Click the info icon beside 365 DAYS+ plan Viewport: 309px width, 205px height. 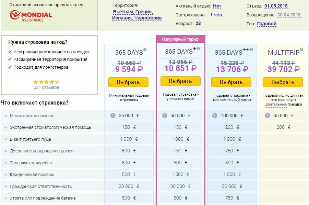[198, 49]
